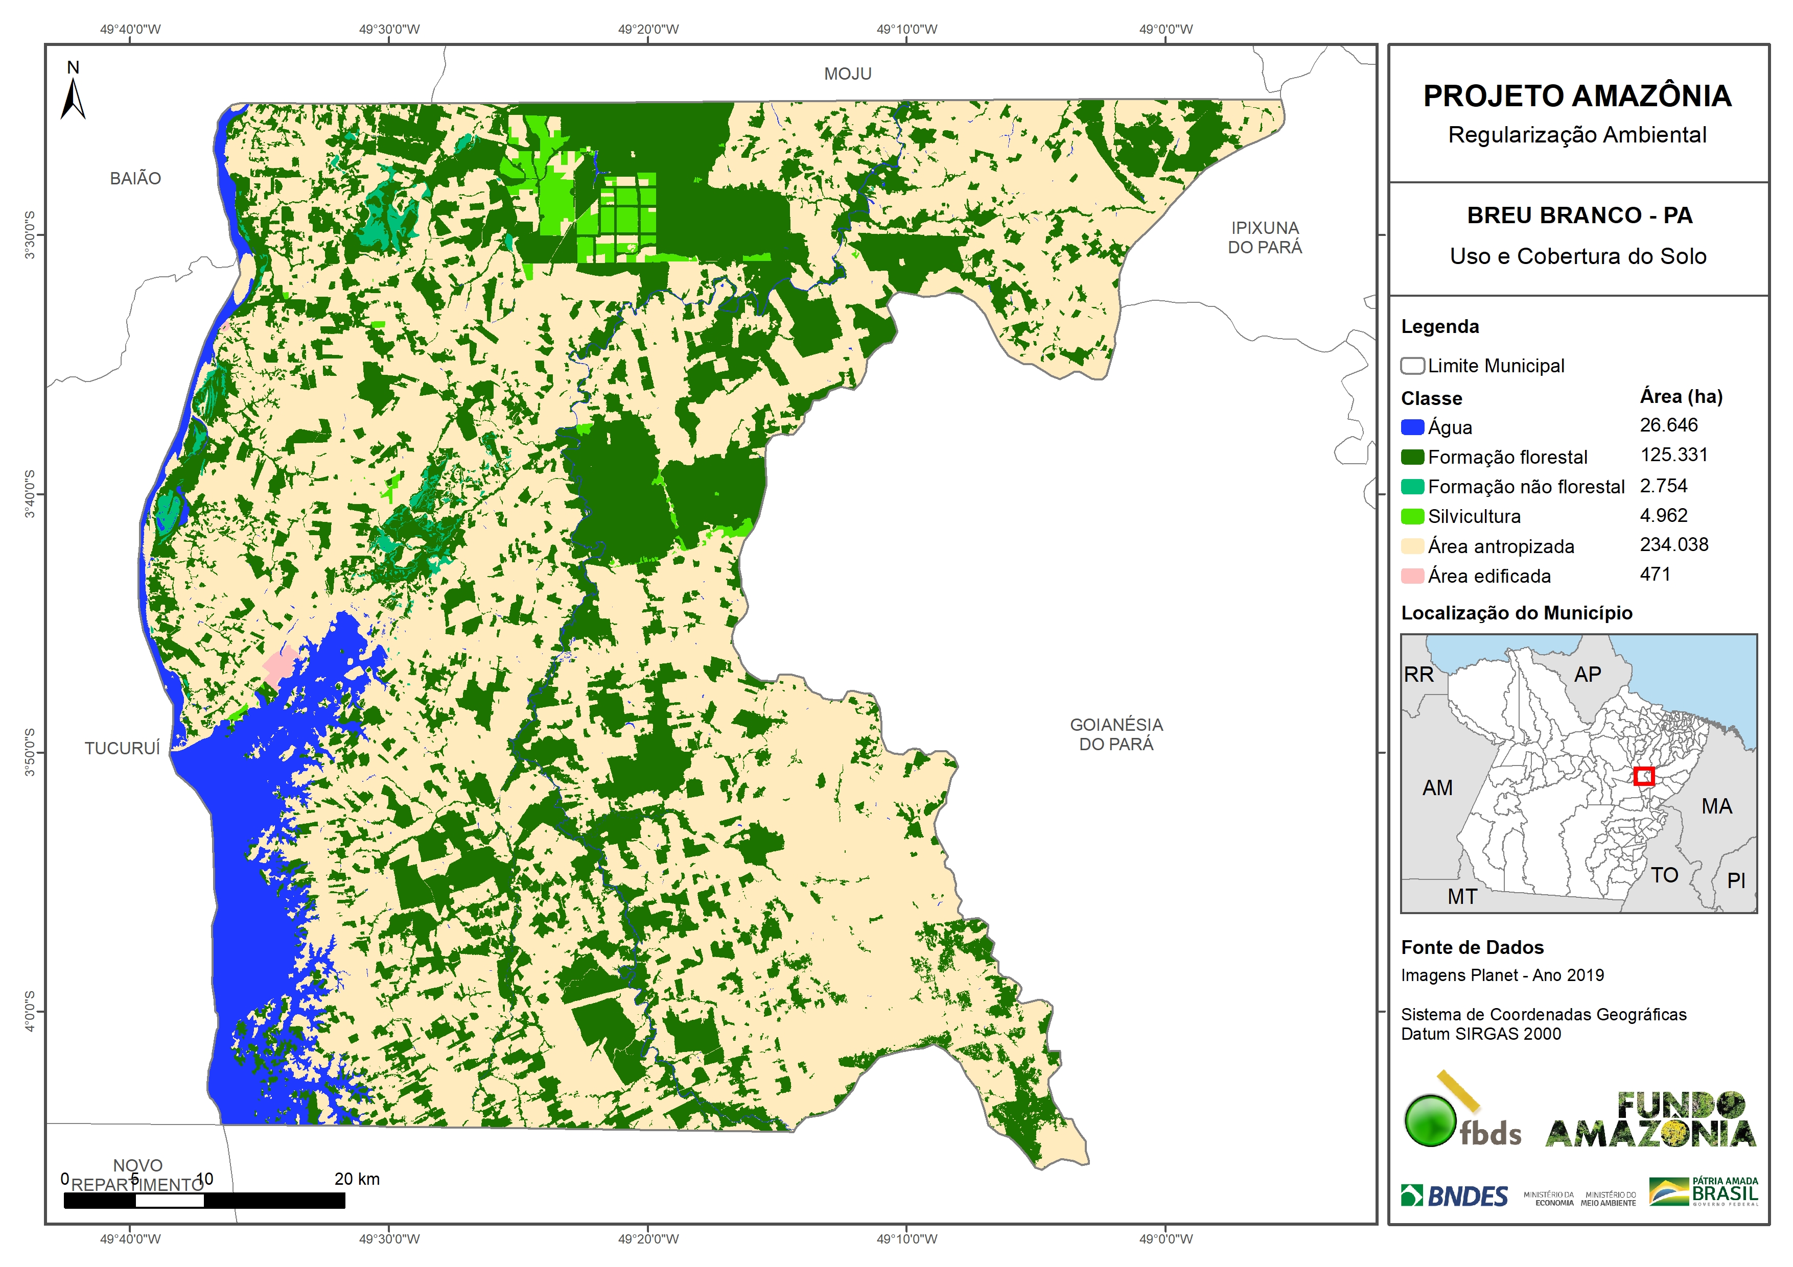
Task: Click the teal Formação não florestal swatch
Action: pos(1412,486)
